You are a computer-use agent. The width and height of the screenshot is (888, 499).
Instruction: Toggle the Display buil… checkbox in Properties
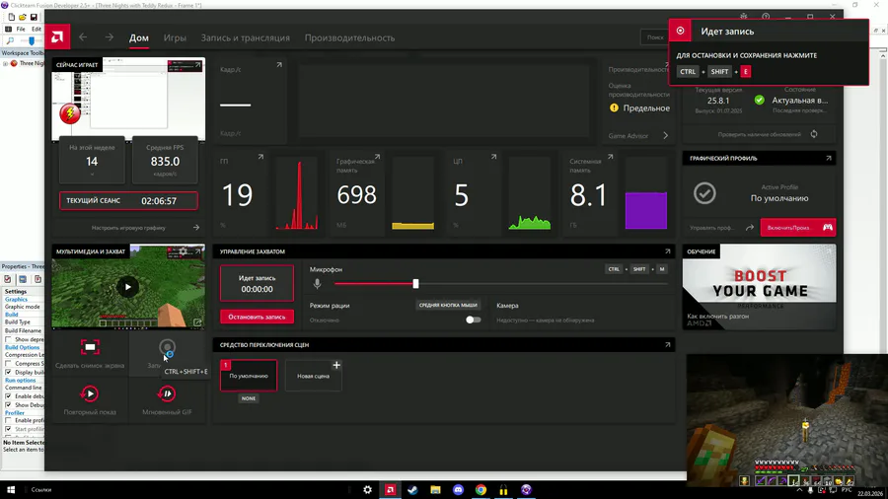click(9, 372)
